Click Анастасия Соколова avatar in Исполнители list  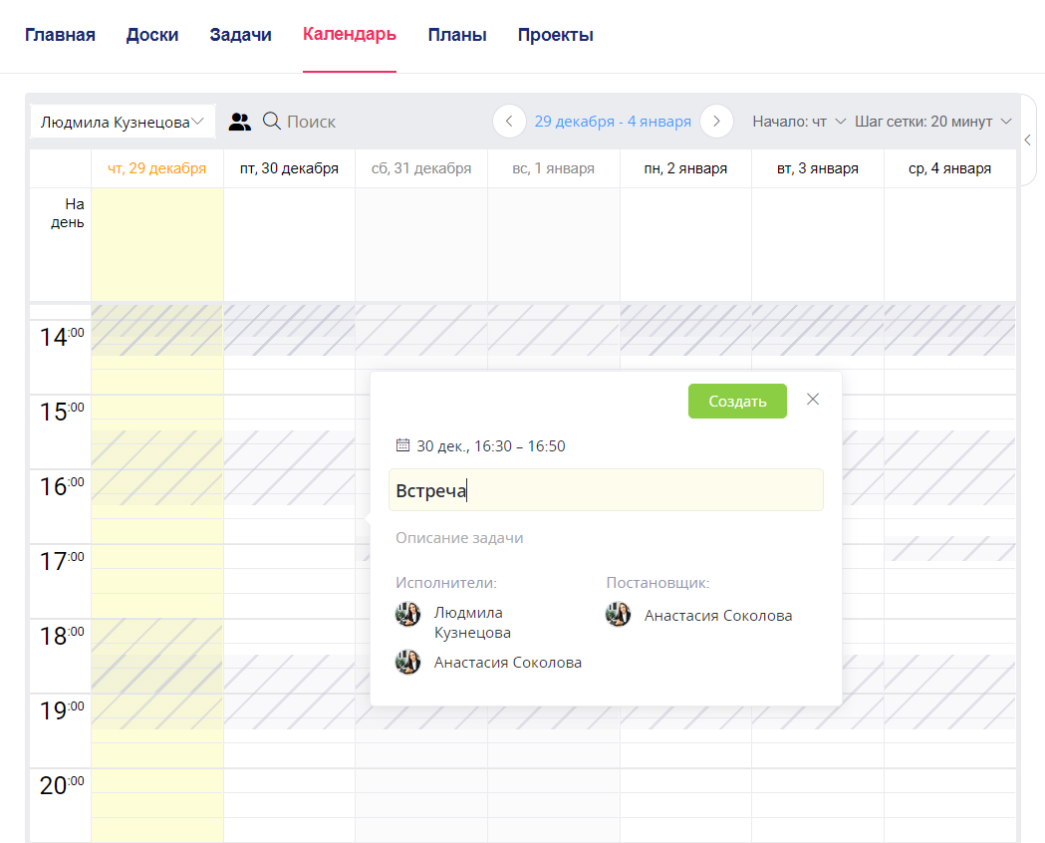tap(407, 662)
